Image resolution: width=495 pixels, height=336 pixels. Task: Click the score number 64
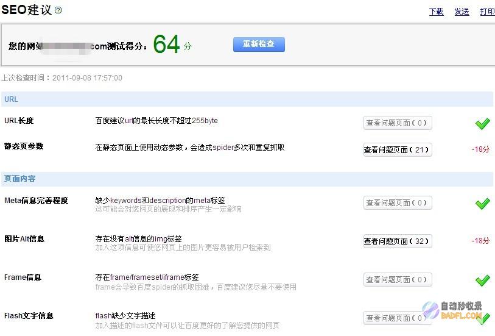pyautogui.click(x=167, y=44)
